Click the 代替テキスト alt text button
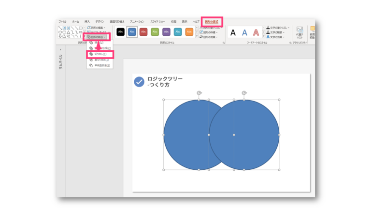Screen dimensions: 371x209 300,32
